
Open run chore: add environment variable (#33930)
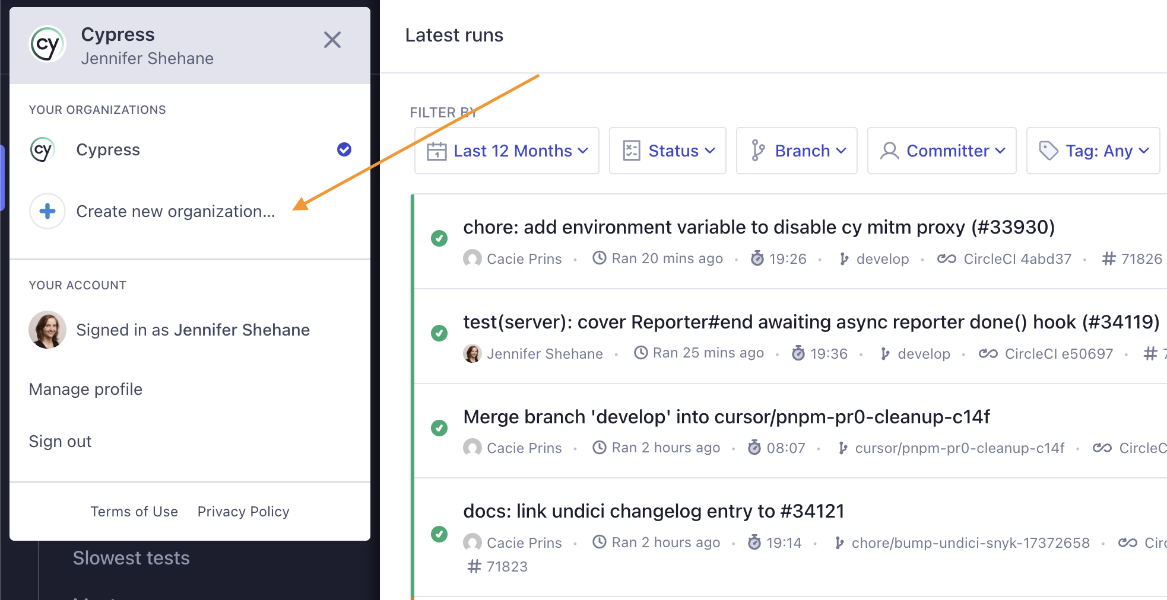pos(759,227)
